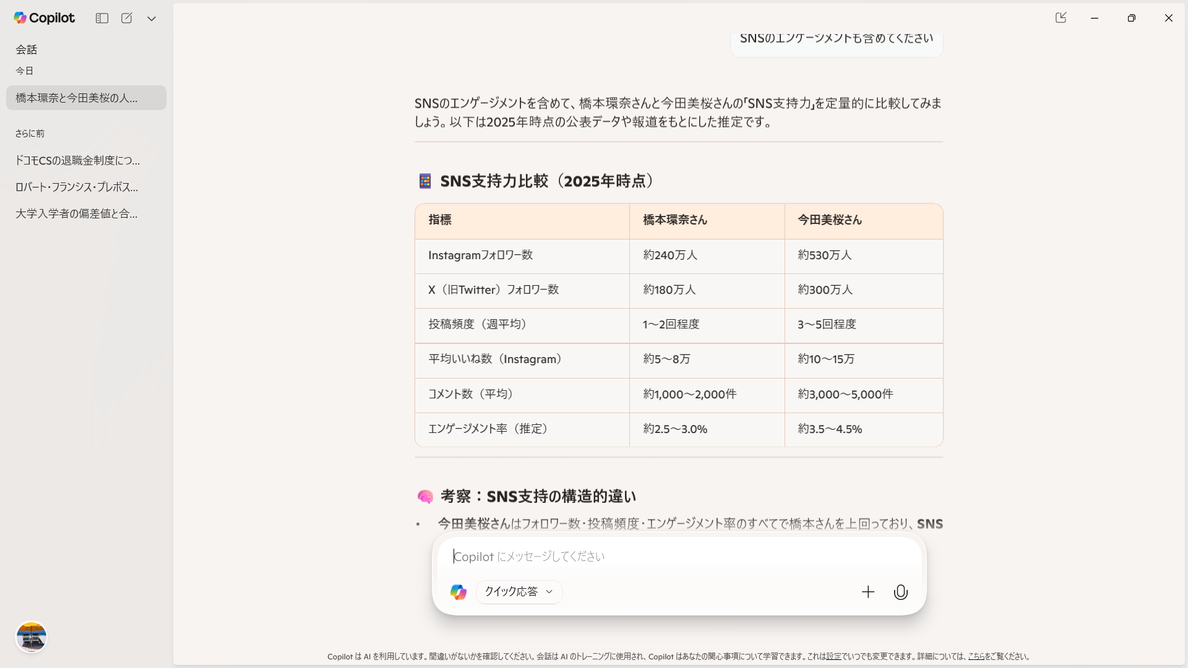
Task: Click the 投稿頻度（週平均） row label
Action: (480, 324)
